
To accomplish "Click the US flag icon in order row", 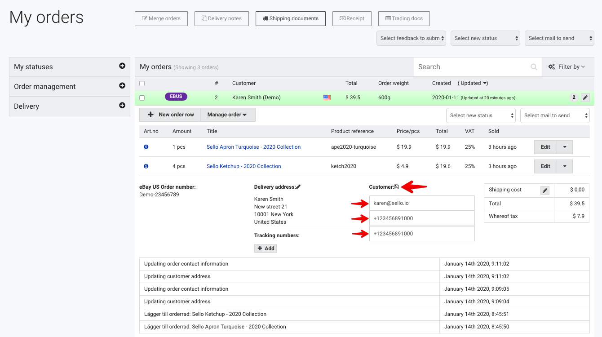I will pos(327,98).
